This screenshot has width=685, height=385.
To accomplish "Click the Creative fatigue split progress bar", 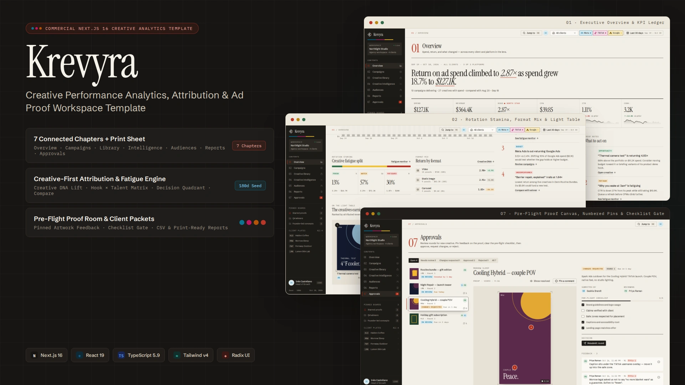I will tap(371, 166).
